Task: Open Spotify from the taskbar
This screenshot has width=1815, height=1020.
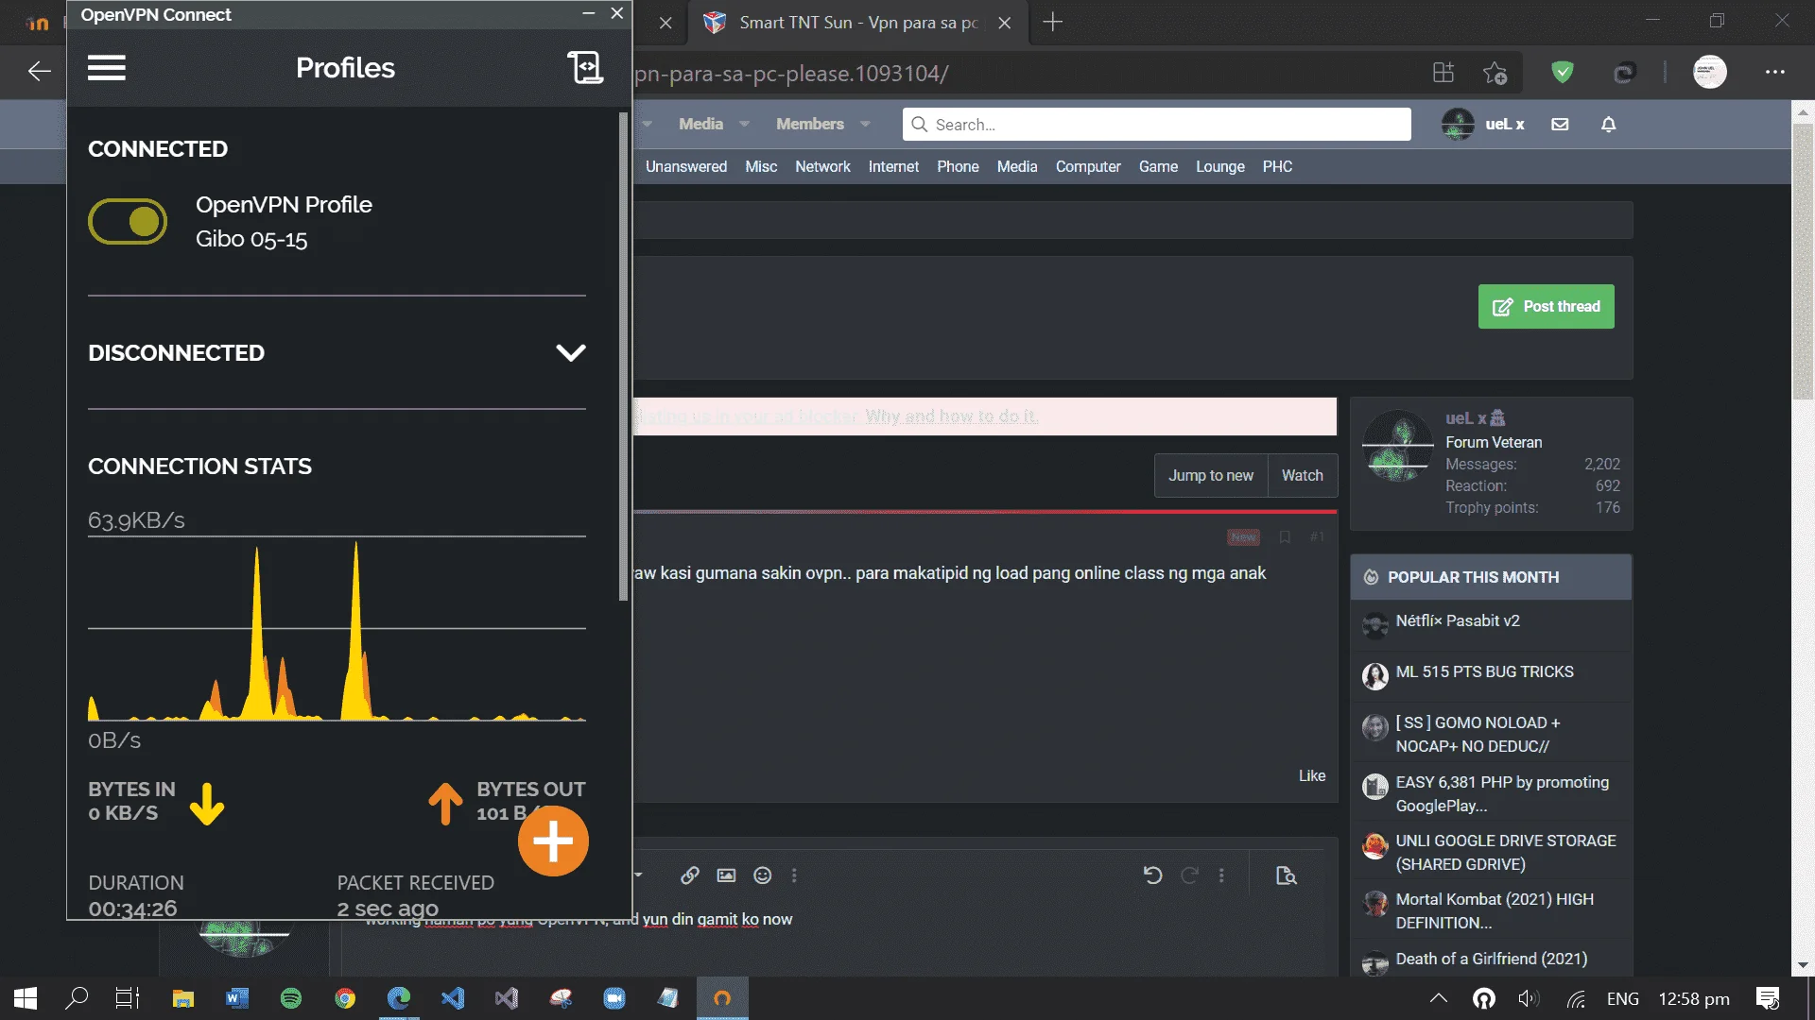Action: click(291, 998)
